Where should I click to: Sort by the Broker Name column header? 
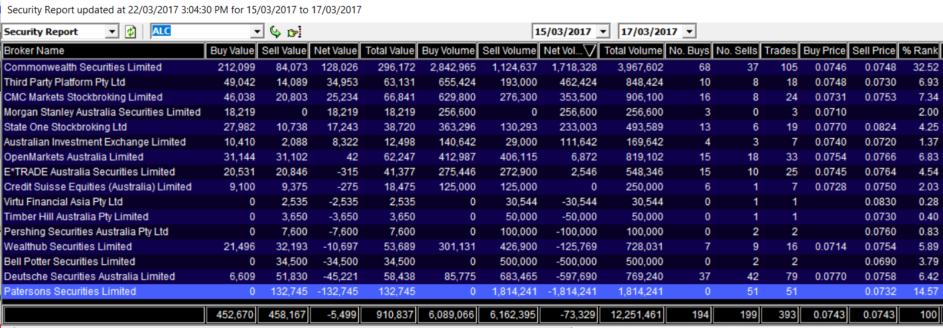pyautogui.click(x=104, y=50)
